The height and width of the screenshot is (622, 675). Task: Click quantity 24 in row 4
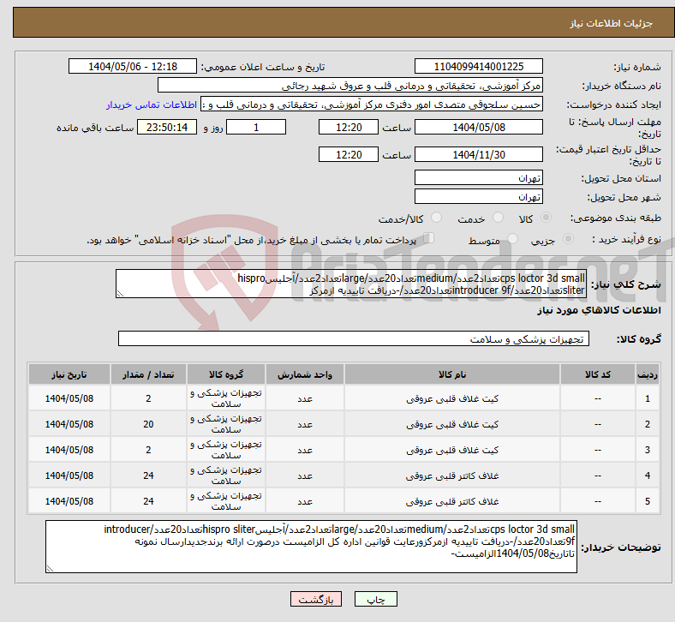(148, 475)
